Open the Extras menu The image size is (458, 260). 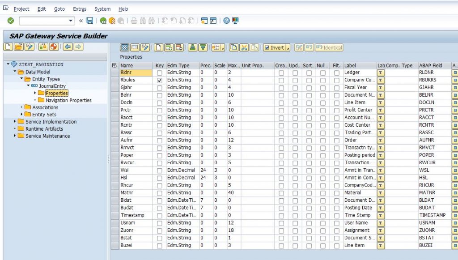pos(80,9)
